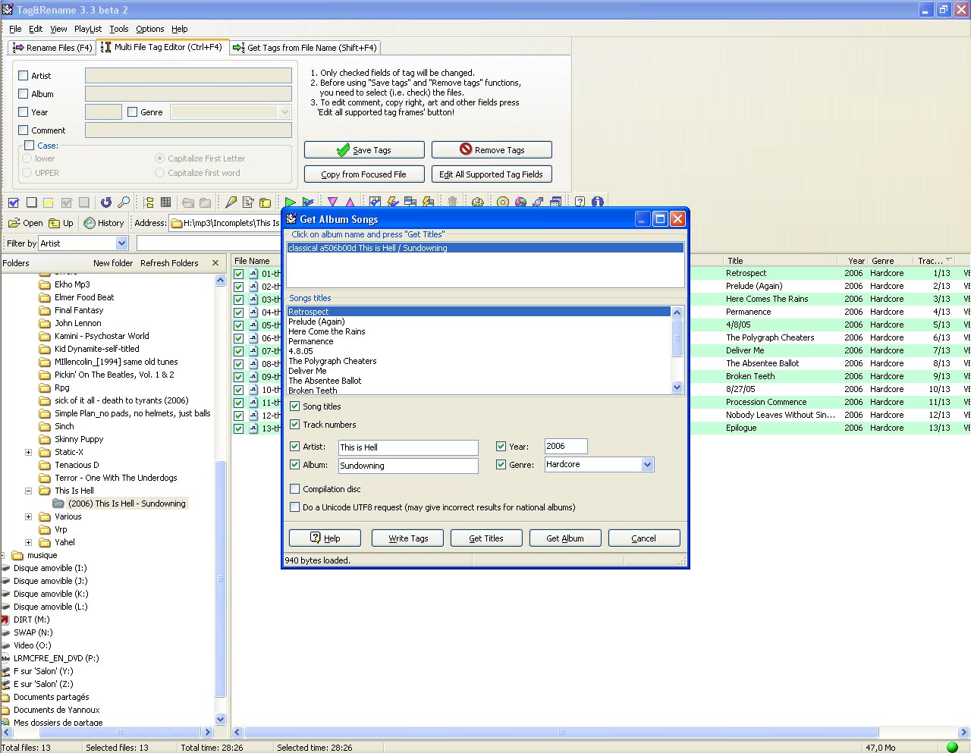The width and height of the screenshot is (971, 753).
Task: Click the blue info icon in toolbar
Action: [597, 202]
